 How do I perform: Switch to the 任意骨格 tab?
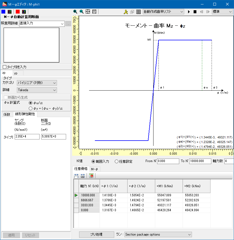[x=81, y=169]
